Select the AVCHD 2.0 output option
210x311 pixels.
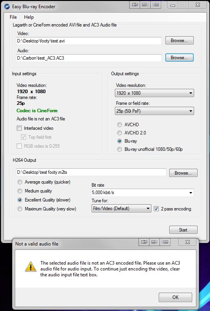pyautogui.click(x=119, y=133)
